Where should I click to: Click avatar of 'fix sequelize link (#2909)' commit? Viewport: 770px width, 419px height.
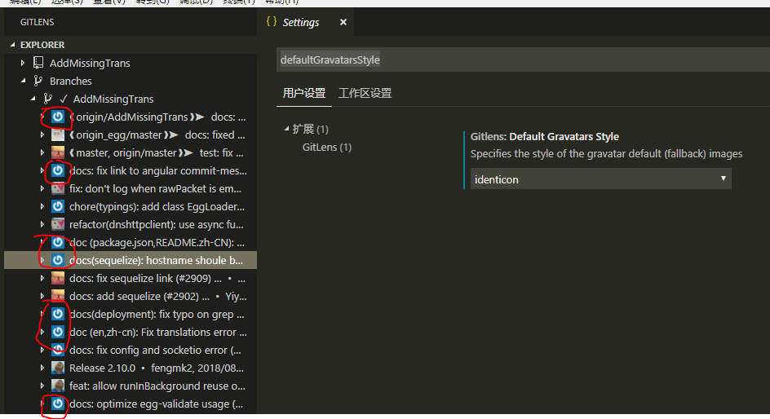tap(58, 278)
